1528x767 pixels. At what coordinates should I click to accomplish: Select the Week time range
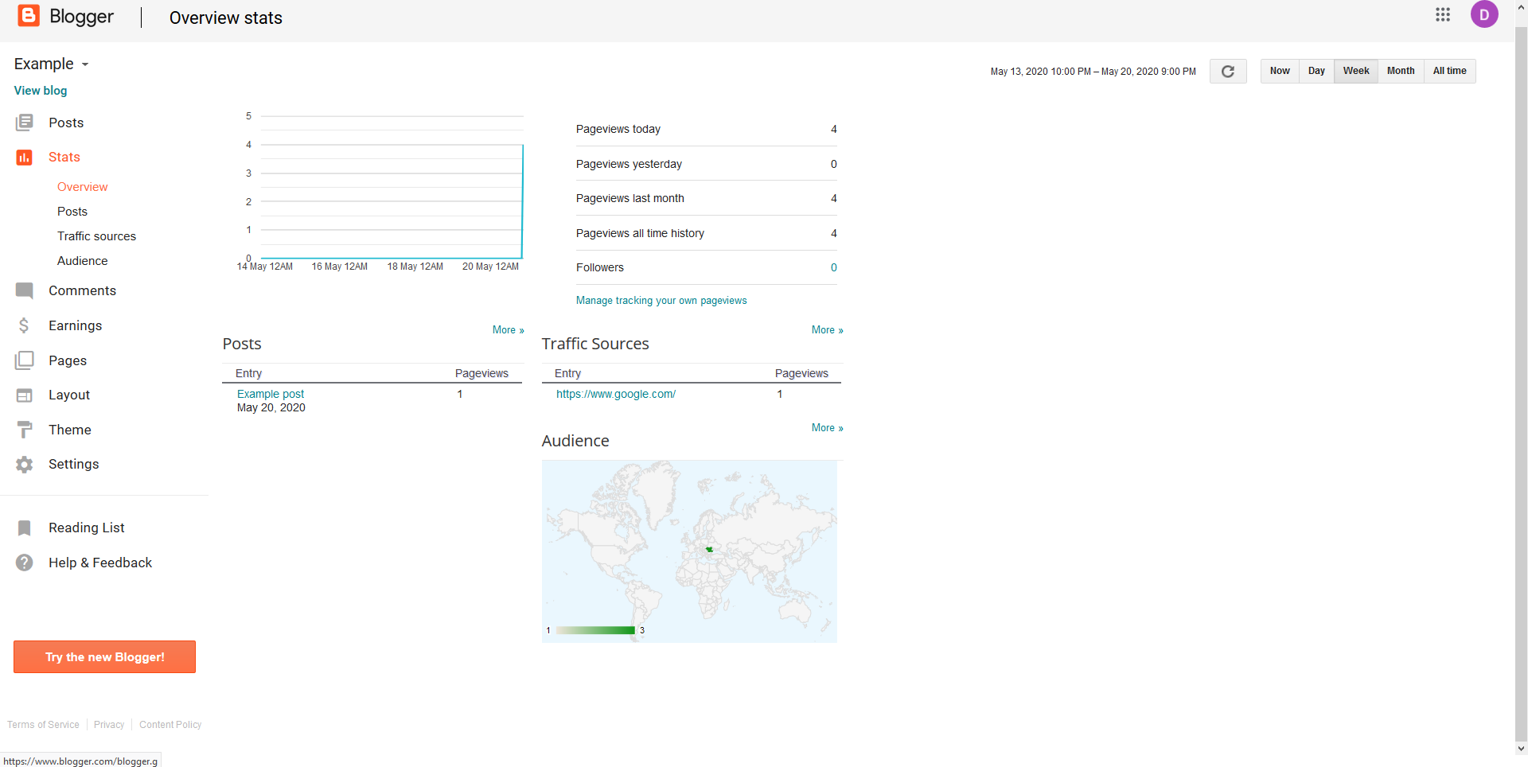[x=1356, y=71]
